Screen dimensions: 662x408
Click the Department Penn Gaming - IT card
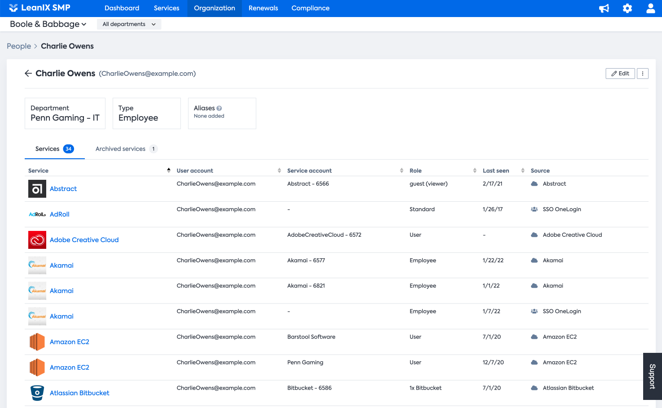coord(65,113)
